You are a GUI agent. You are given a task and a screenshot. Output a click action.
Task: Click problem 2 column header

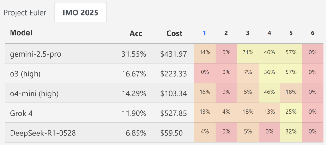(x=226, y=33)
